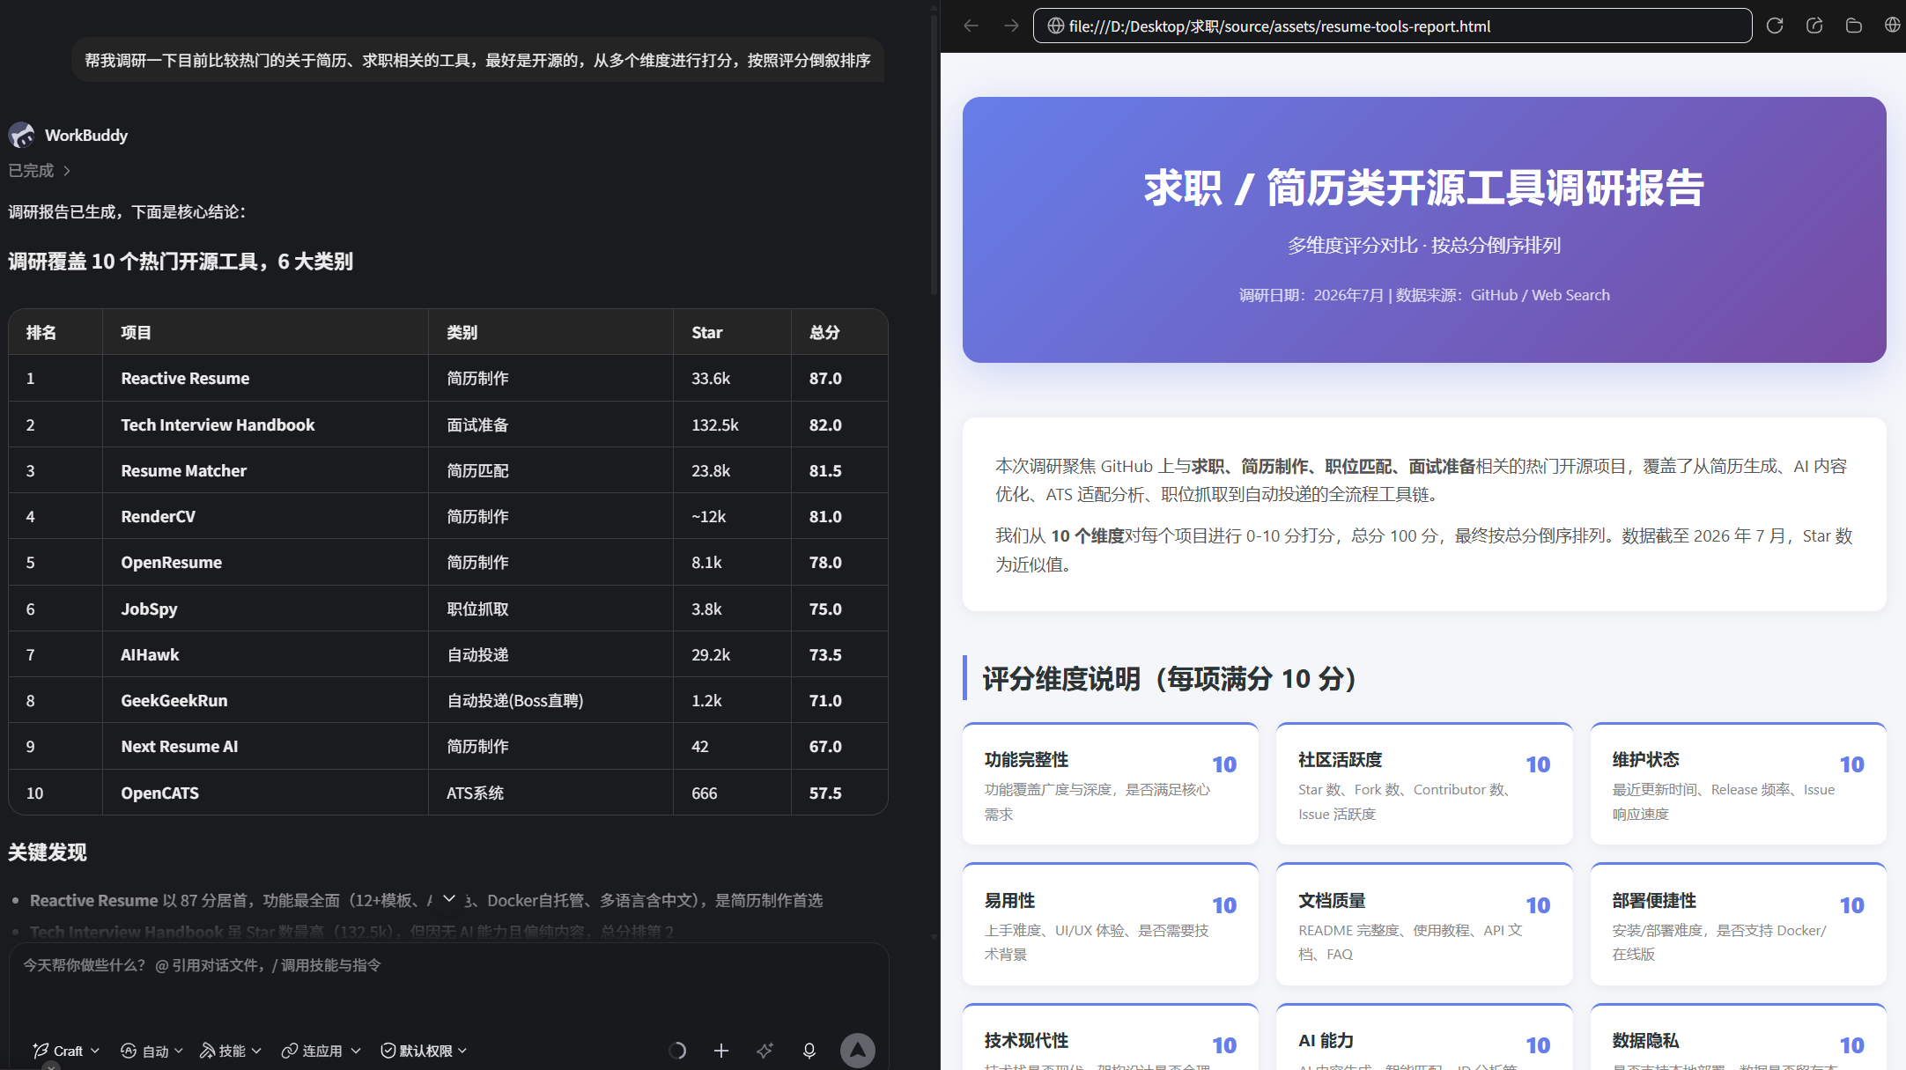Open the 自动 model dropdown
Screen dimensions: 1906x1070
[151, 1051]
